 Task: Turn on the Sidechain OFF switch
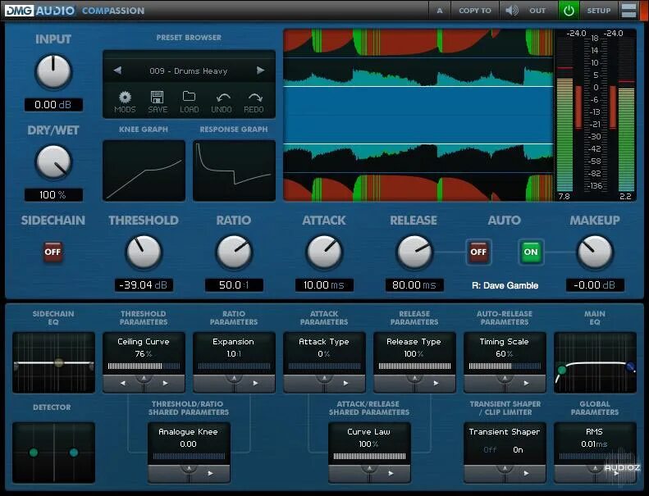pyautogui.click(x=53, y=252)
